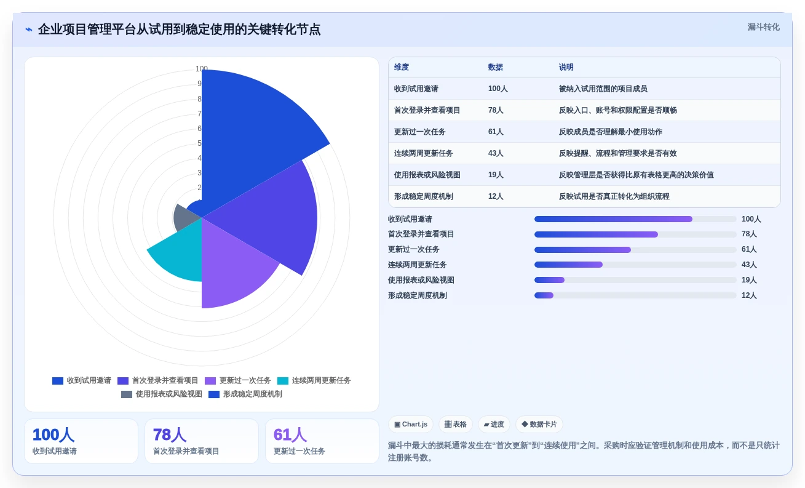Click the Chart.js chip
Viewport: 805px width, 488px height.
[x=411, y=425]
